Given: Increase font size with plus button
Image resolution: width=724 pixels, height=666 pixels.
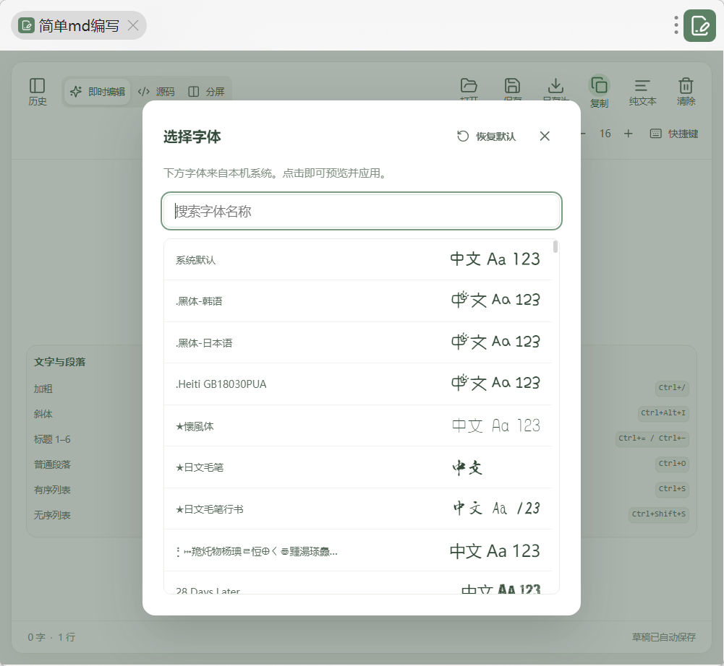Looking at the screenshot, I should tap(628, 134).
